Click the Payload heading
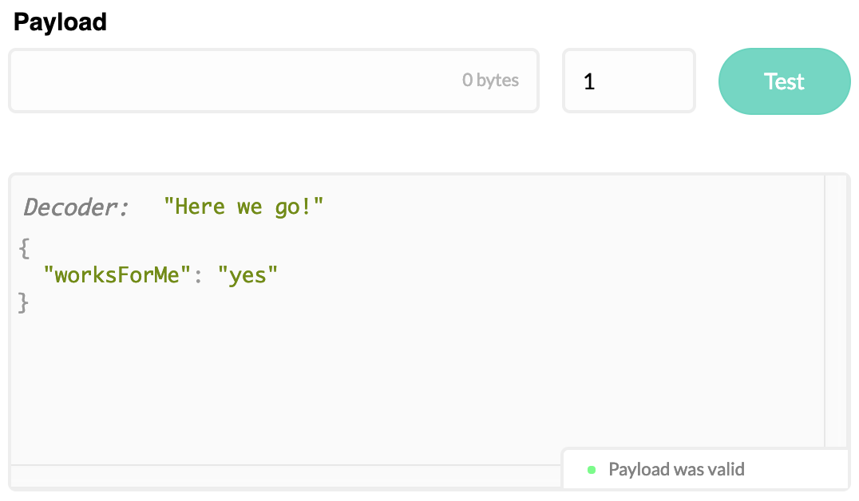This screenshot has width=859, height=501. [x=60, y=22]
